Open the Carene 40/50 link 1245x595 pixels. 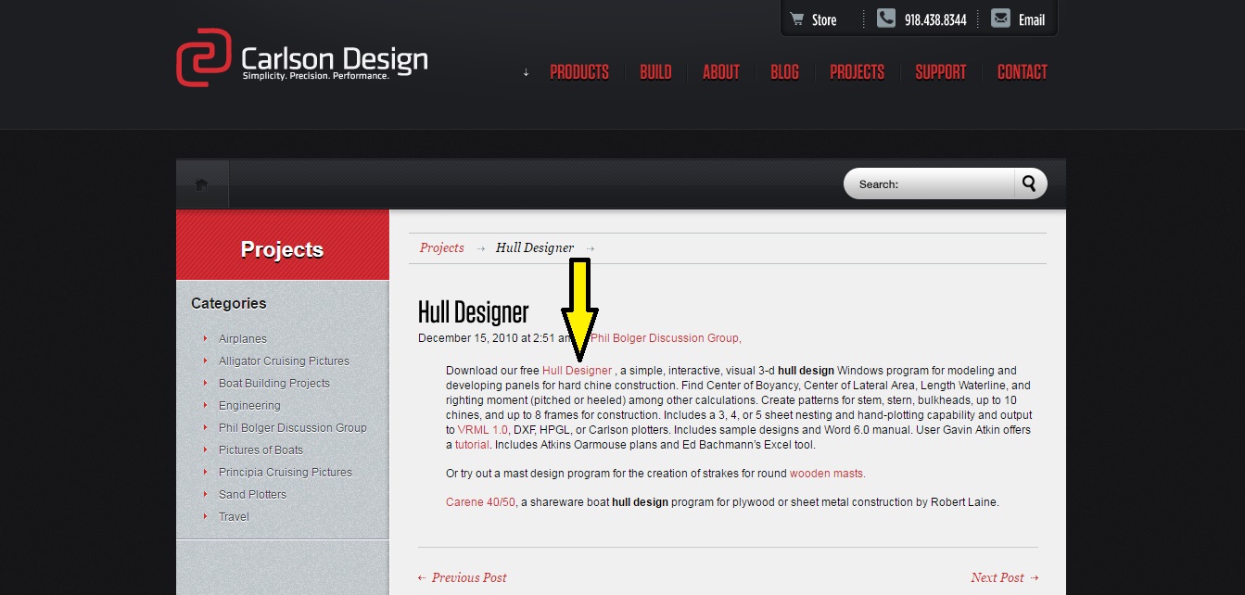[480, 502]
